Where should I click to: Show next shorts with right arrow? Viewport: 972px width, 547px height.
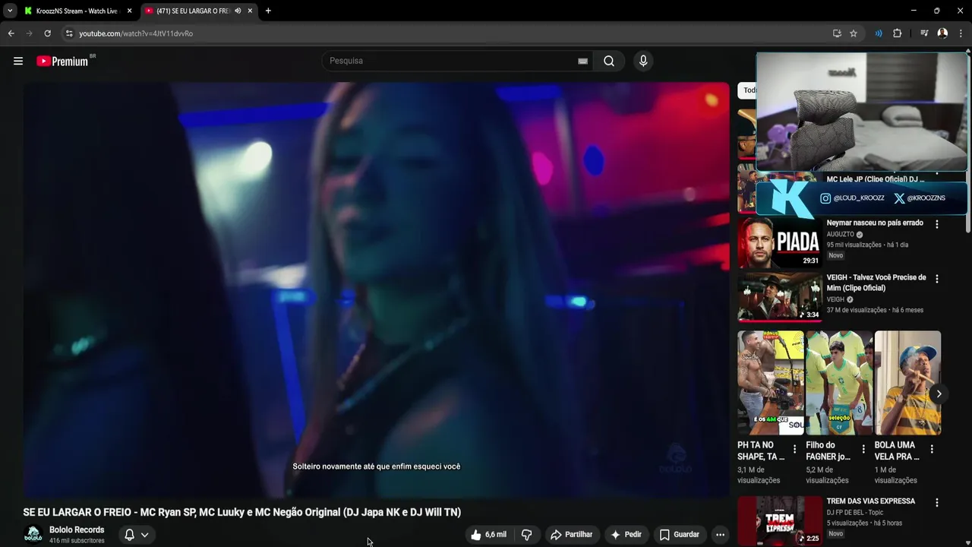(939, 394)
